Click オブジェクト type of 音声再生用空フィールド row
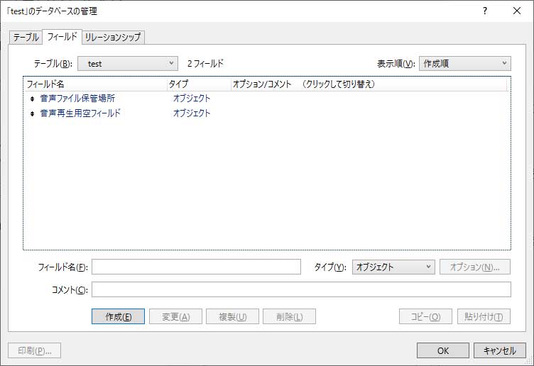534x366 pixels. [192, 113]
